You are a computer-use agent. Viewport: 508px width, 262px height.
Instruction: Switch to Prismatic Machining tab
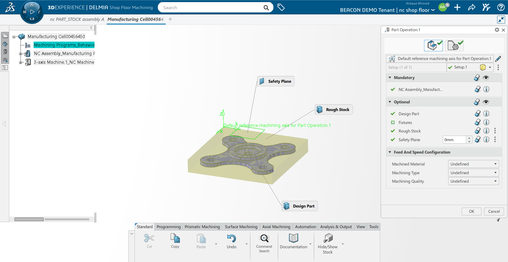point(202,227)
